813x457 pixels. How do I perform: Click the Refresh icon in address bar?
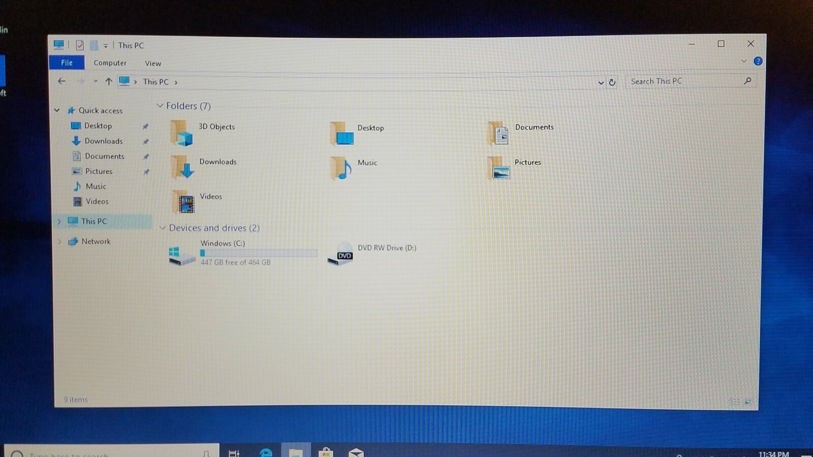coord(612,82)
